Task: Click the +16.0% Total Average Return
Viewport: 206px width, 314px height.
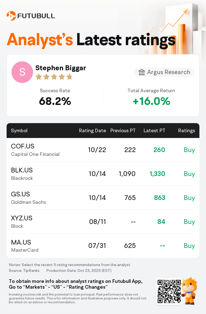Action: pos(151,102)
